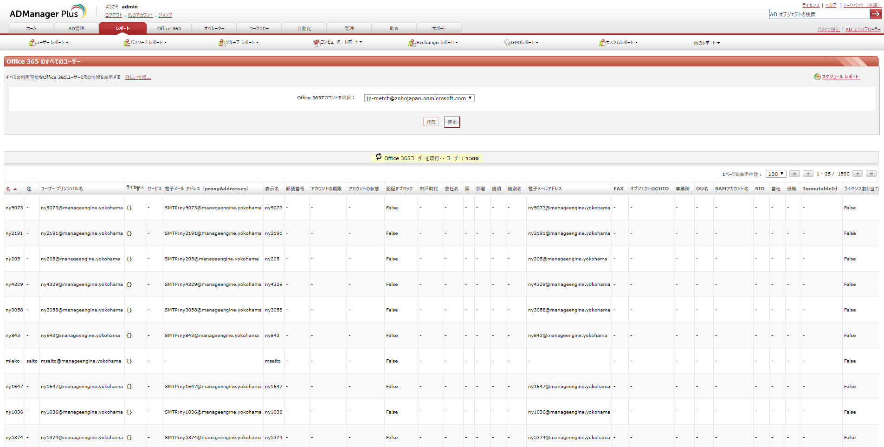Click the ユーザー レポート user icon

coord(32,43)
